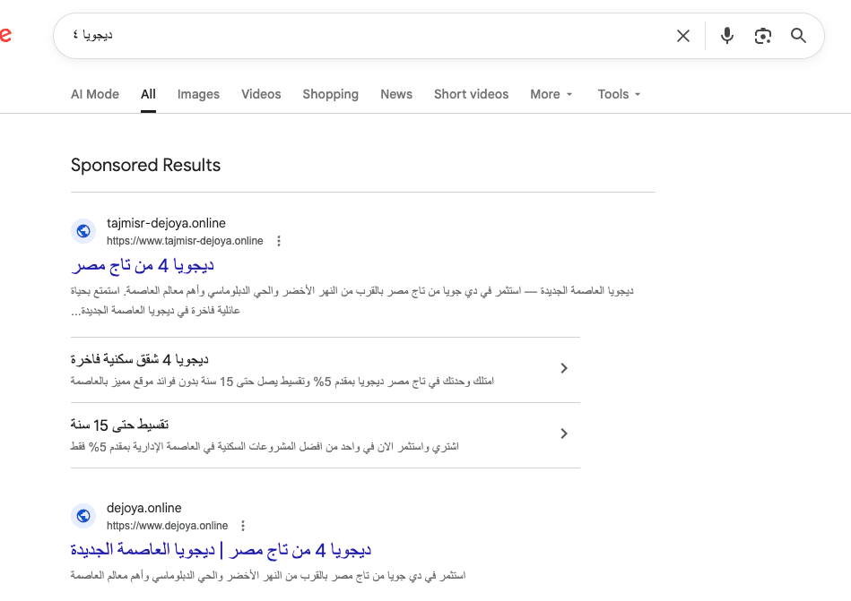Viewport: 851px width, 601px height.
Task: Open the three-dot menu next to www.dejoya.online URL
Action: (243, 526)
